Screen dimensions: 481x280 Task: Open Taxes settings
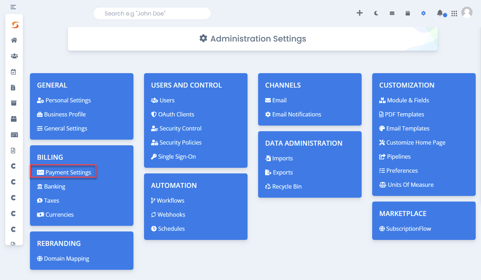click(x=48, y=201)
